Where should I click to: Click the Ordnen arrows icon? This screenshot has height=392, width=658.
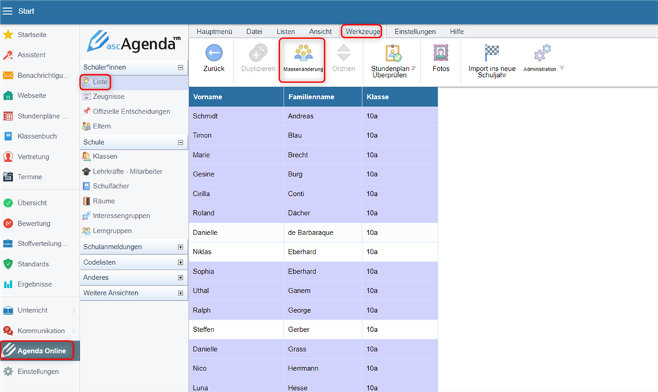(344, 53)
